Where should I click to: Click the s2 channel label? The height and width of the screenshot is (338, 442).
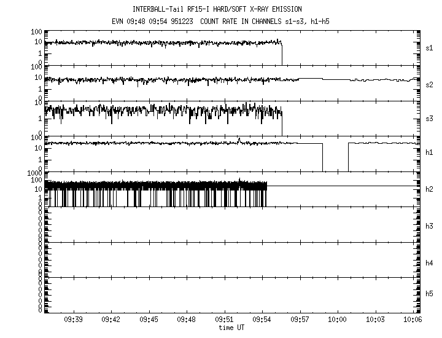tap(429, 83)
